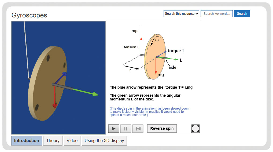Pause the gyroscope animation
The width and height of the screenshot is (273, 152).
pos(126,129)
